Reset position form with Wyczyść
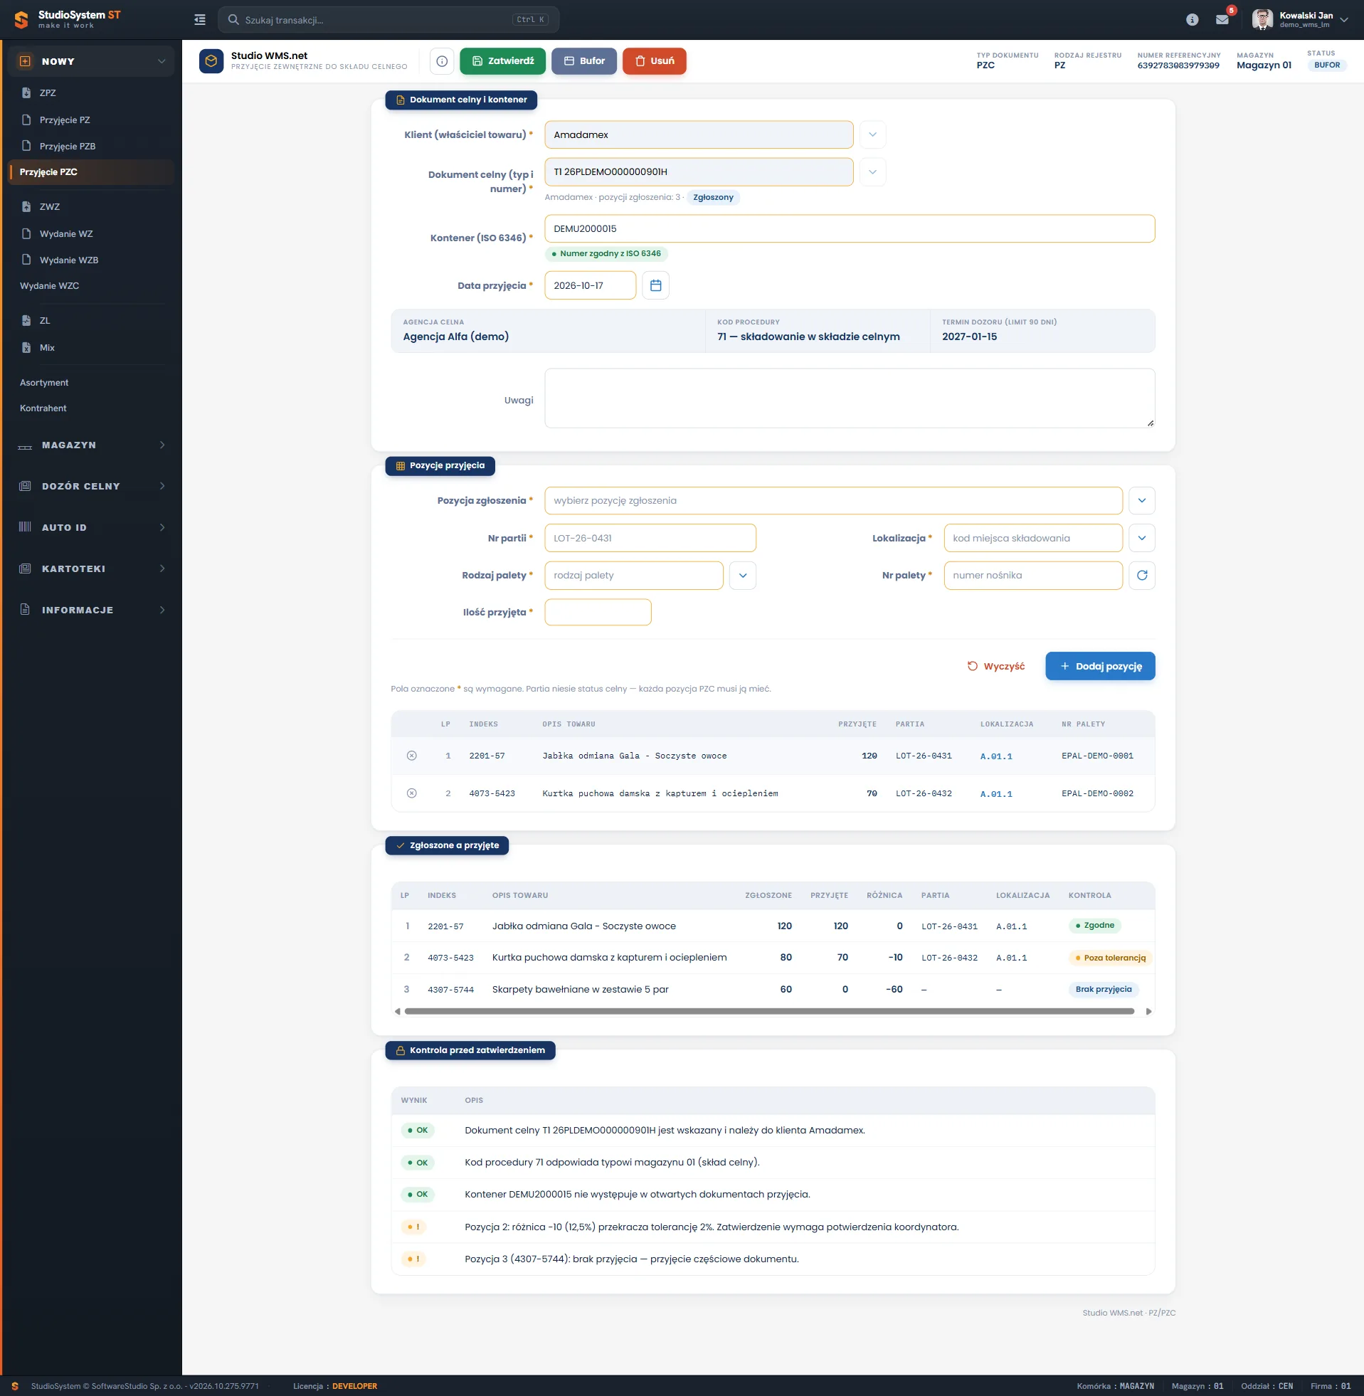The height and width of the screenshot is (1396, 1364). [995, 666]
